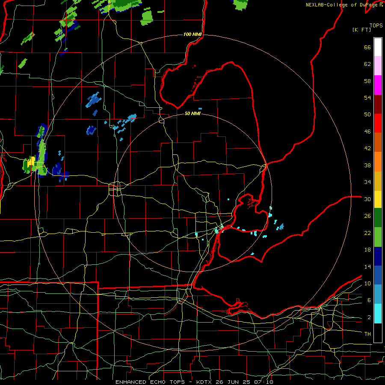Click the 'TOPS' legend title
385x385 pixels.
click(x=376, y=26)
